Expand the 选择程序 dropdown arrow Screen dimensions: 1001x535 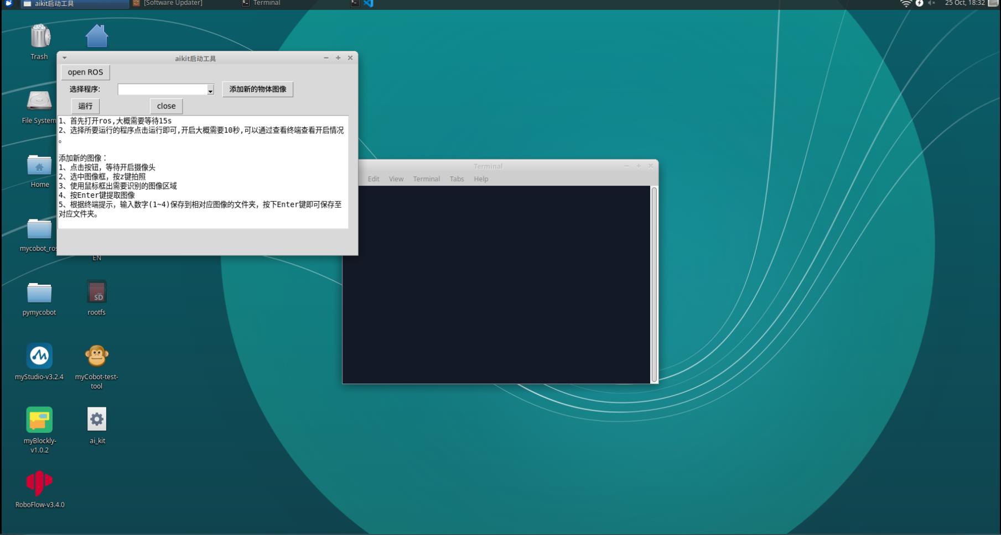pyautogui.click(x=210, y=90)
